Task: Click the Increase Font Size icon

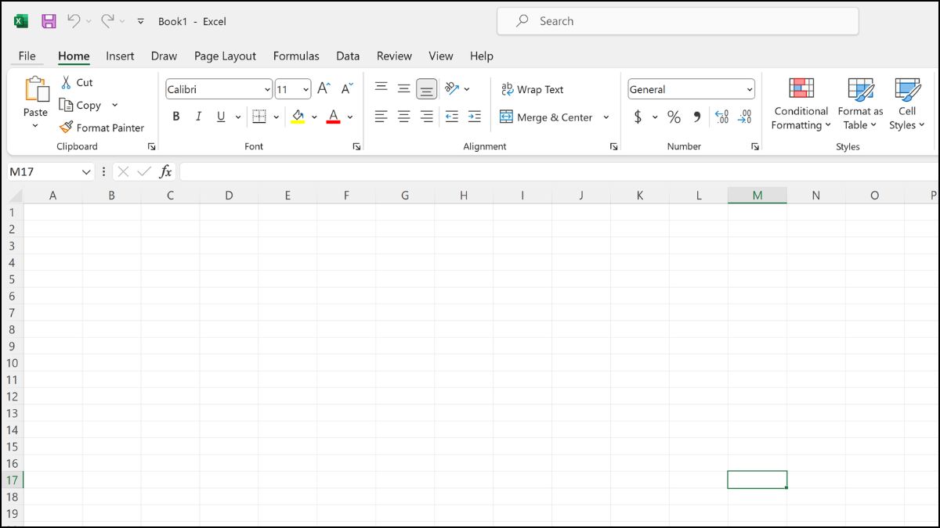Action: pyautogui.click(x=323, y=88)
